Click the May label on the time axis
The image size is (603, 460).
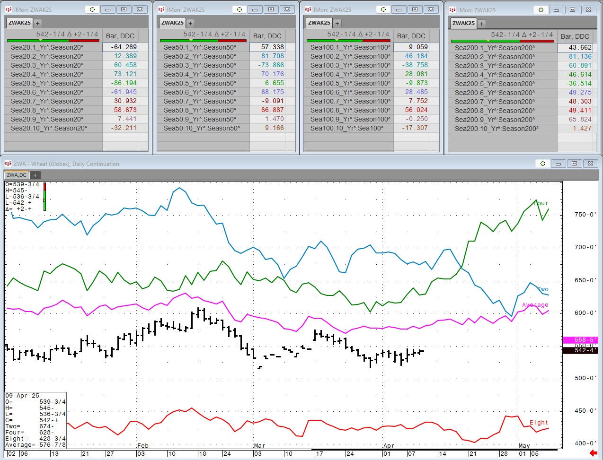(524, 446)
